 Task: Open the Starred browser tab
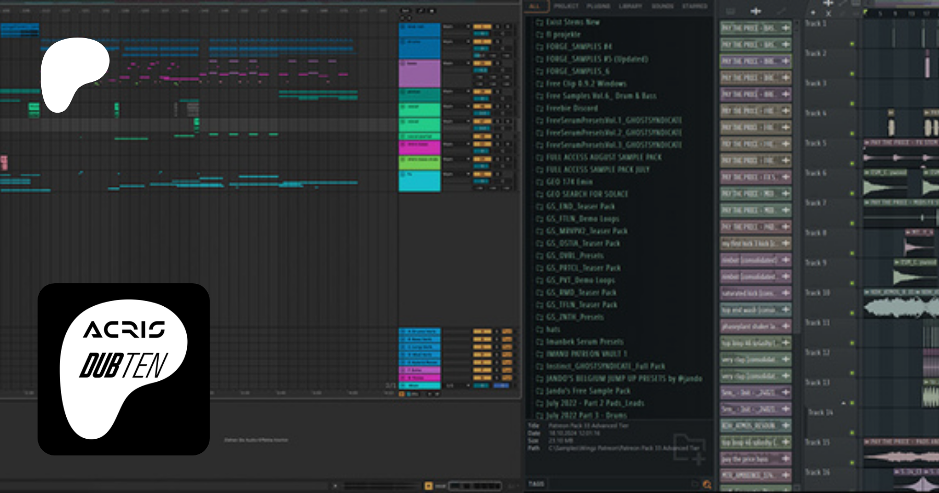click(694, 6)
